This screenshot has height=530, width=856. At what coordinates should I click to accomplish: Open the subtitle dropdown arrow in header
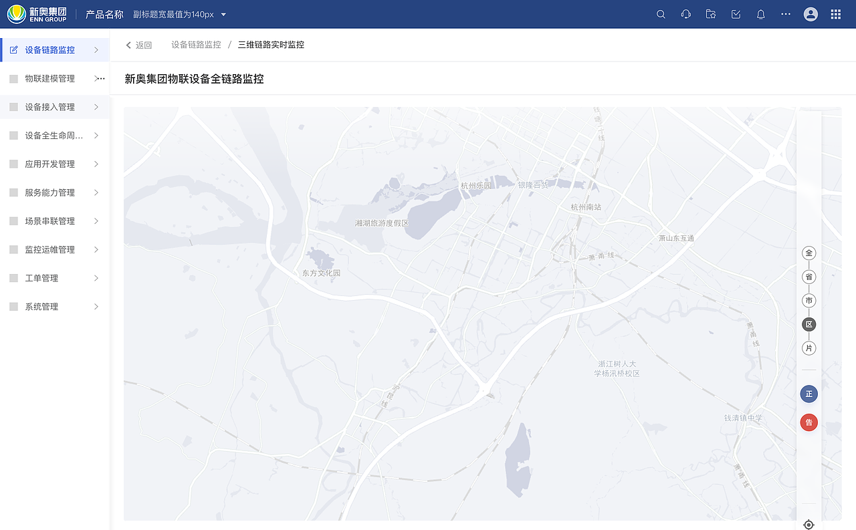point(223,15)
